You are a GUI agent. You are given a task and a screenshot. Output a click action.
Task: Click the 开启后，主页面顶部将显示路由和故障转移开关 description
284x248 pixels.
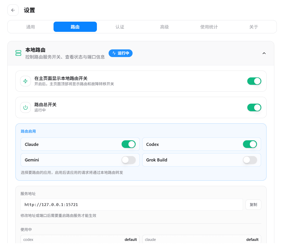(74, 84)
